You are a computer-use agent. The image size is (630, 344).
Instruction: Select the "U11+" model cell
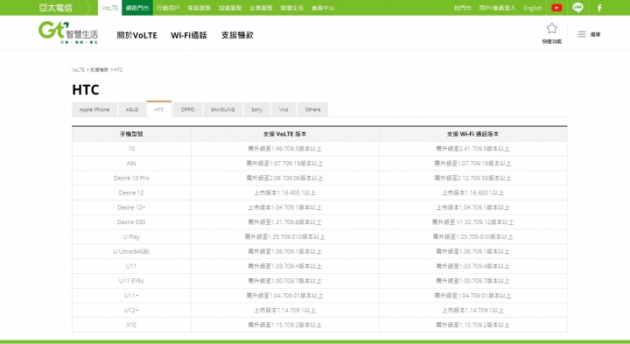(131, 295)
